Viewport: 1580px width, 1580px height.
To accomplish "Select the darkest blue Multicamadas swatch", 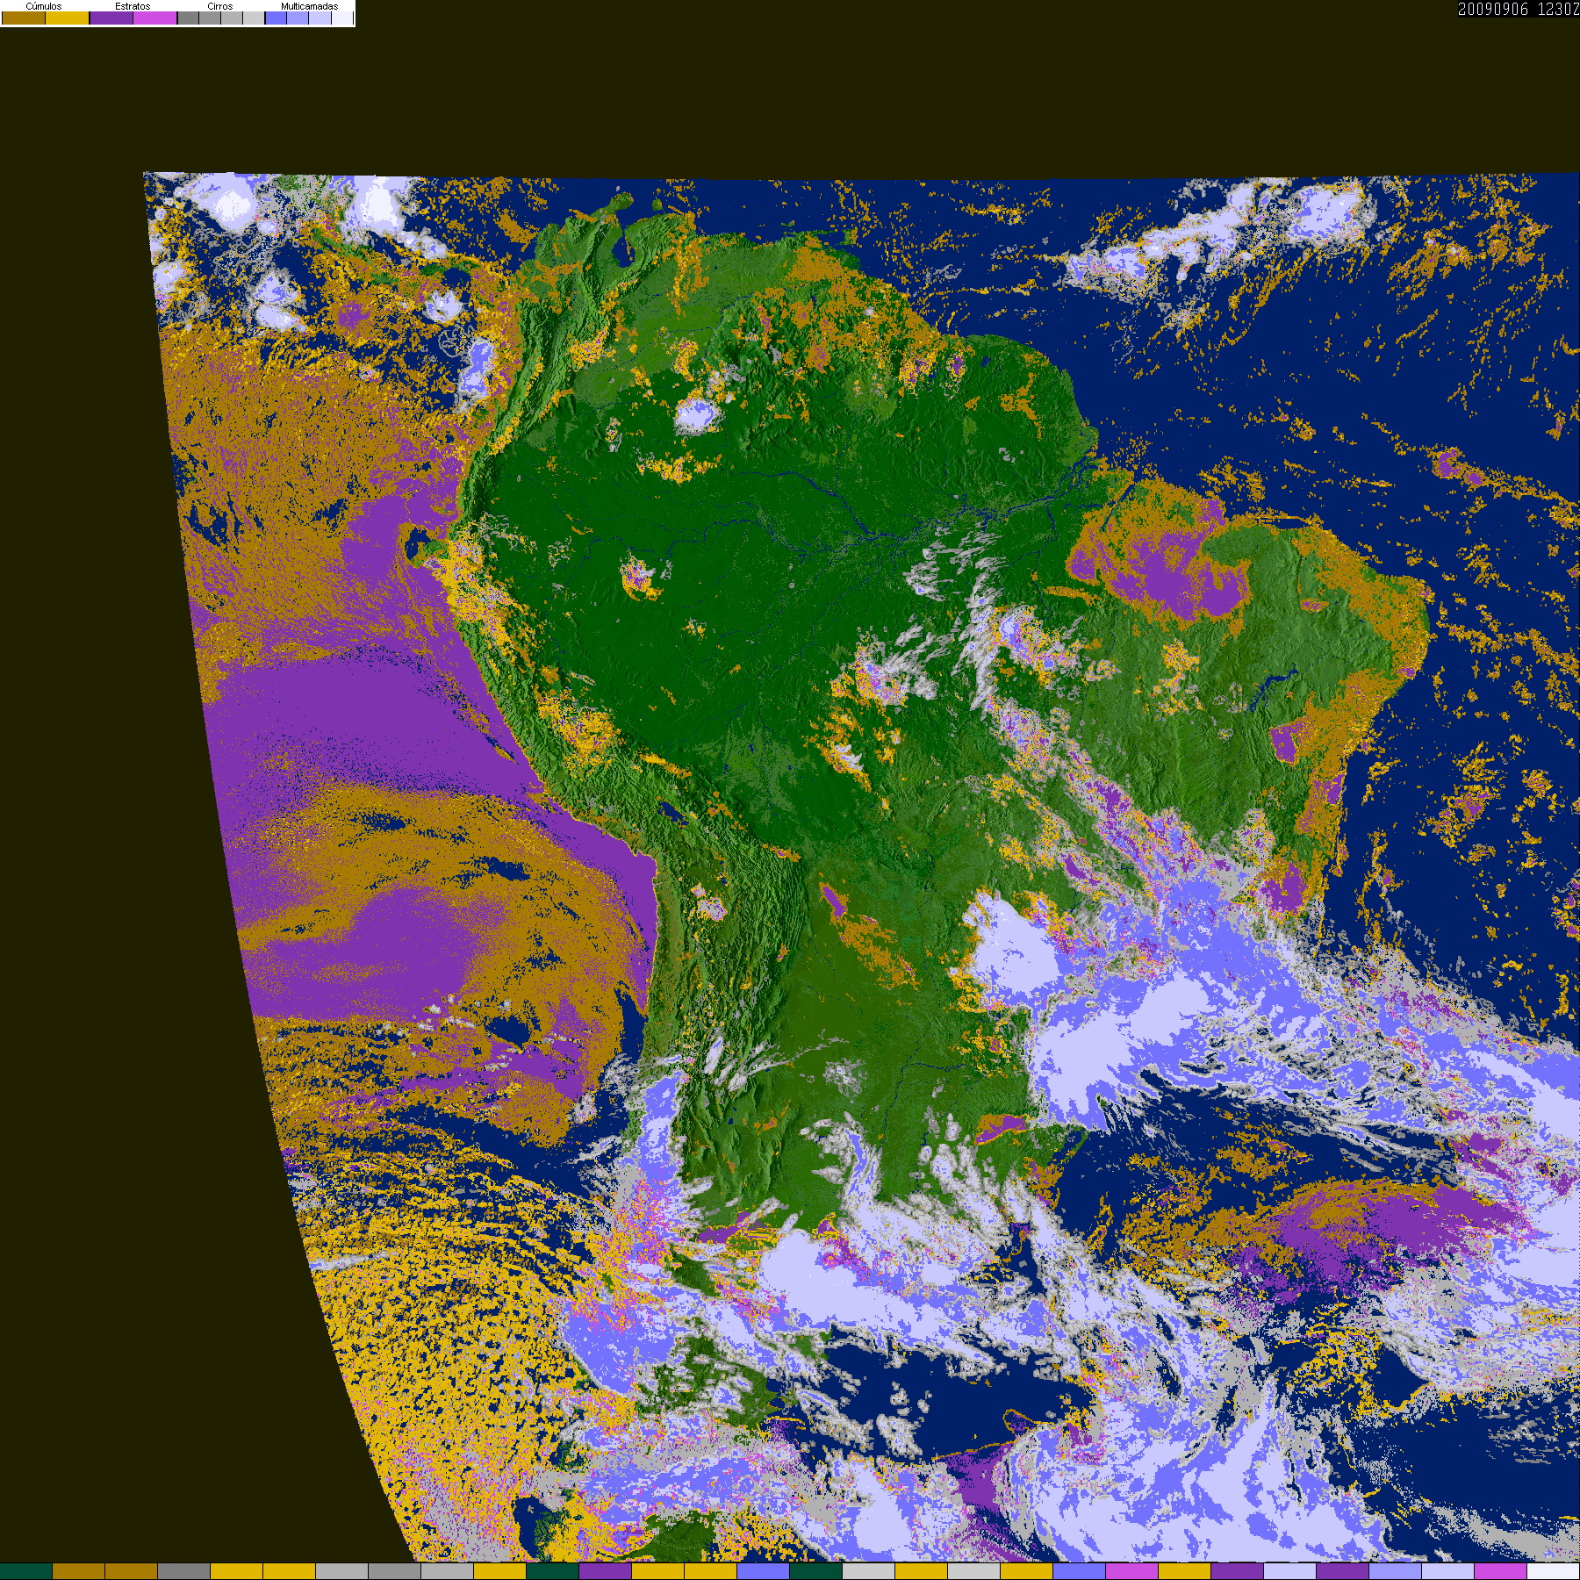I will [x=276, y=18].
